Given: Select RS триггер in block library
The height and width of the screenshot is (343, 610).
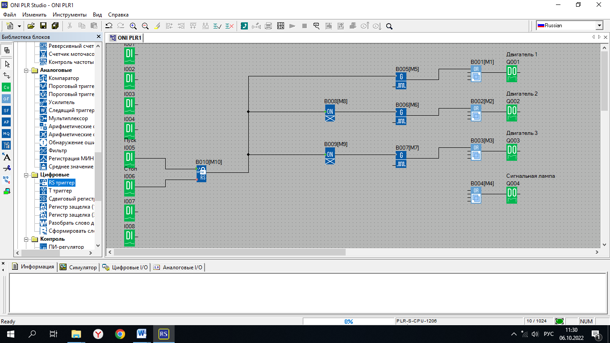Looking at the screenshot, I should (62, 183).
